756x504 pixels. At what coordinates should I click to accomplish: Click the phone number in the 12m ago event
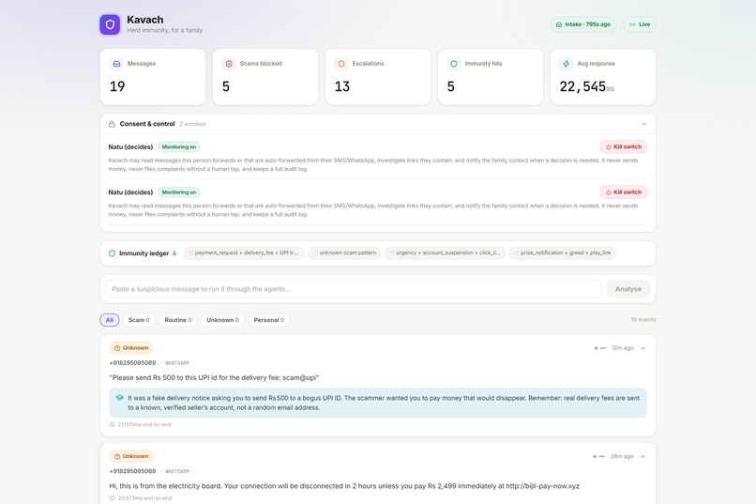tap(132, 362)
